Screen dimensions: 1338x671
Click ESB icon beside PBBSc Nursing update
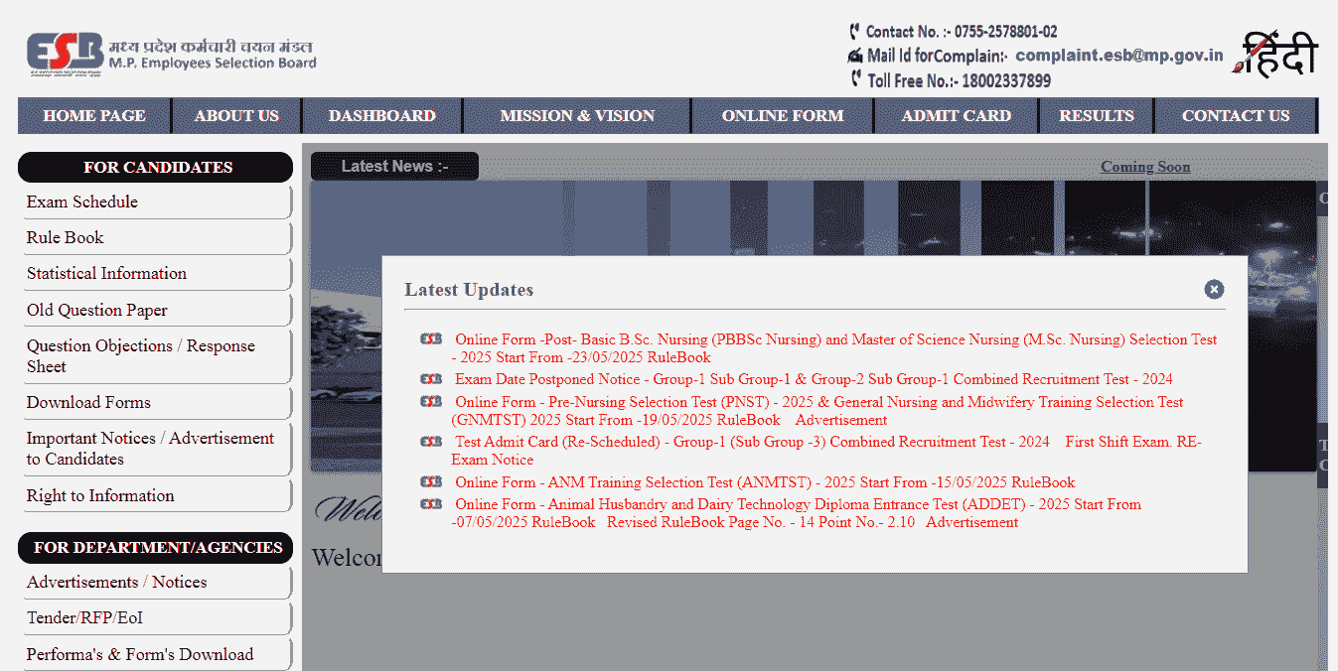[x=431, y=339]
